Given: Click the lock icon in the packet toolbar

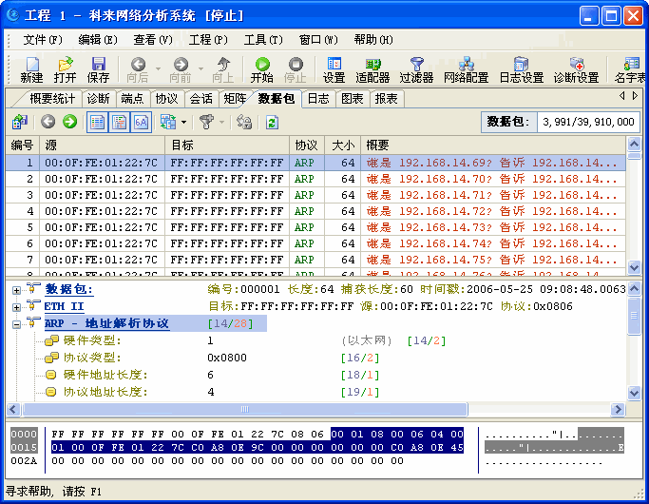Looking at the screenshot, I should click(x=244, y=122).
